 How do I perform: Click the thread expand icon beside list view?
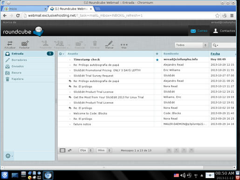pyautogui.click(x=69, y=150)
